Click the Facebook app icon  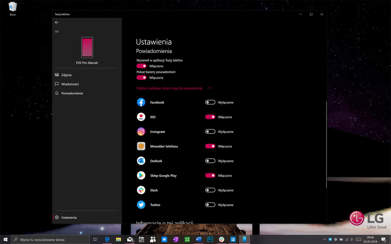tap(141, 102)
